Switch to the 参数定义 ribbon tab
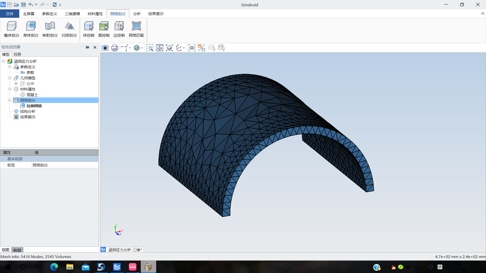This screenshot has height=273, width=486. click(x=50, y=14)
